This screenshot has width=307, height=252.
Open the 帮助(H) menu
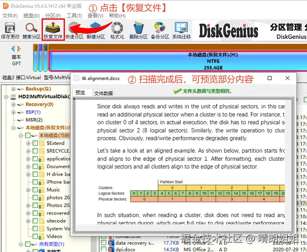tap(117, 16)
